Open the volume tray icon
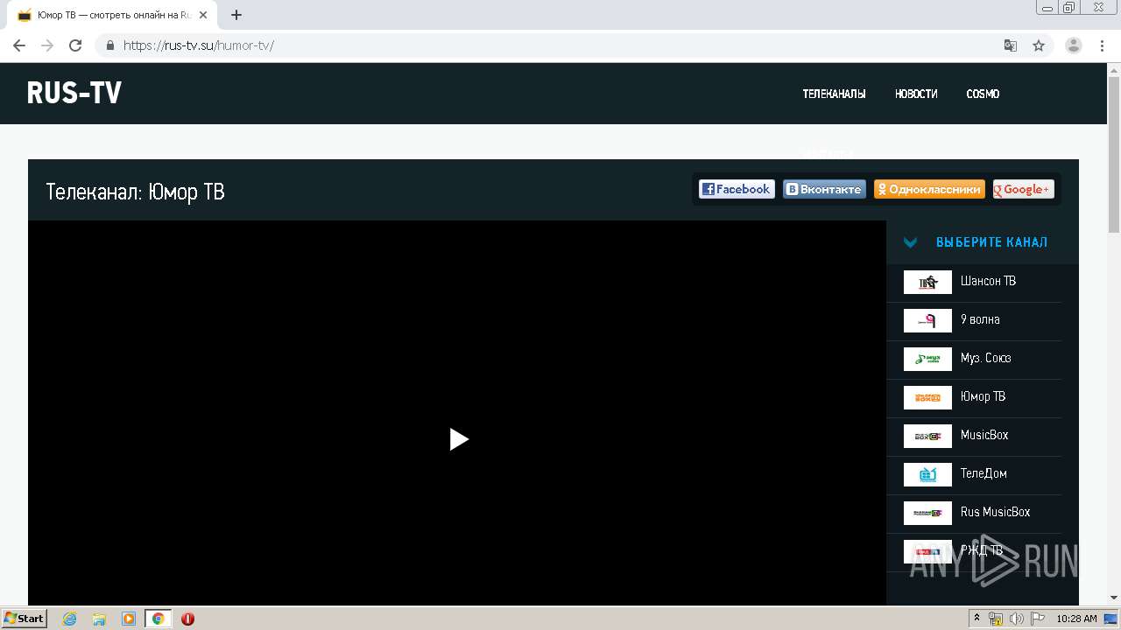 (1017, 619)
